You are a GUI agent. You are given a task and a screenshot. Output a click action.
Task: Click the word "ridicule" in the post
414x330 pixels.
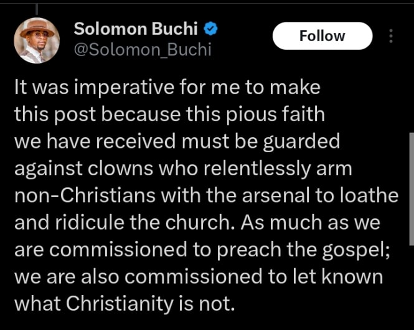[92, 222]
